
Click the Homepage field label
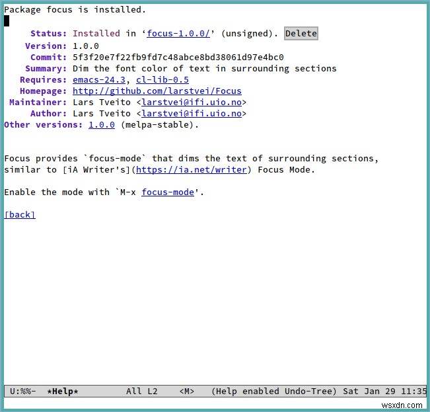point(44,91)
